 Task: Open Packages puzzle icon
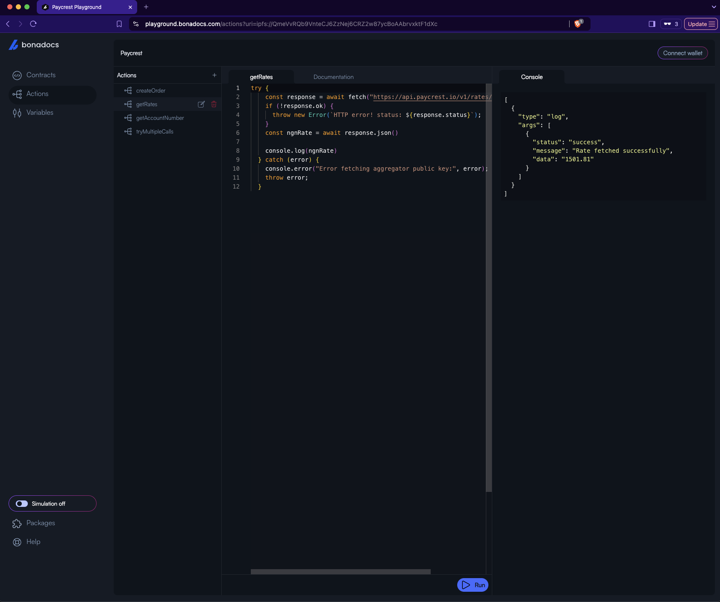(17, 523)
